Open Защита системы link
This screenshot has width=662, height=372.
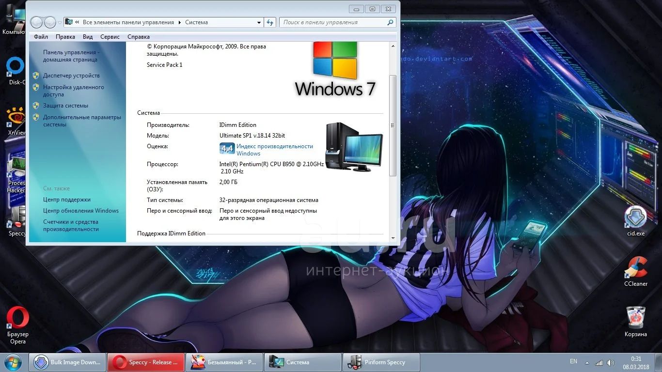65,106
